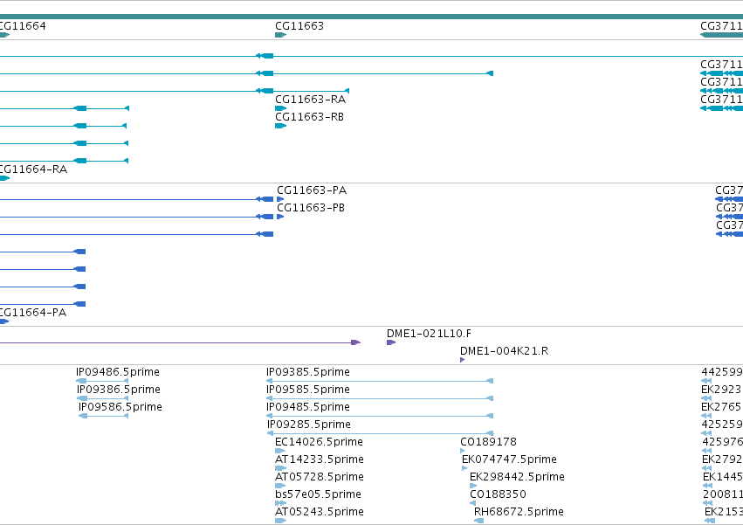
Task: Select the CG11663-PB protein label
Action: pos(311,208)
